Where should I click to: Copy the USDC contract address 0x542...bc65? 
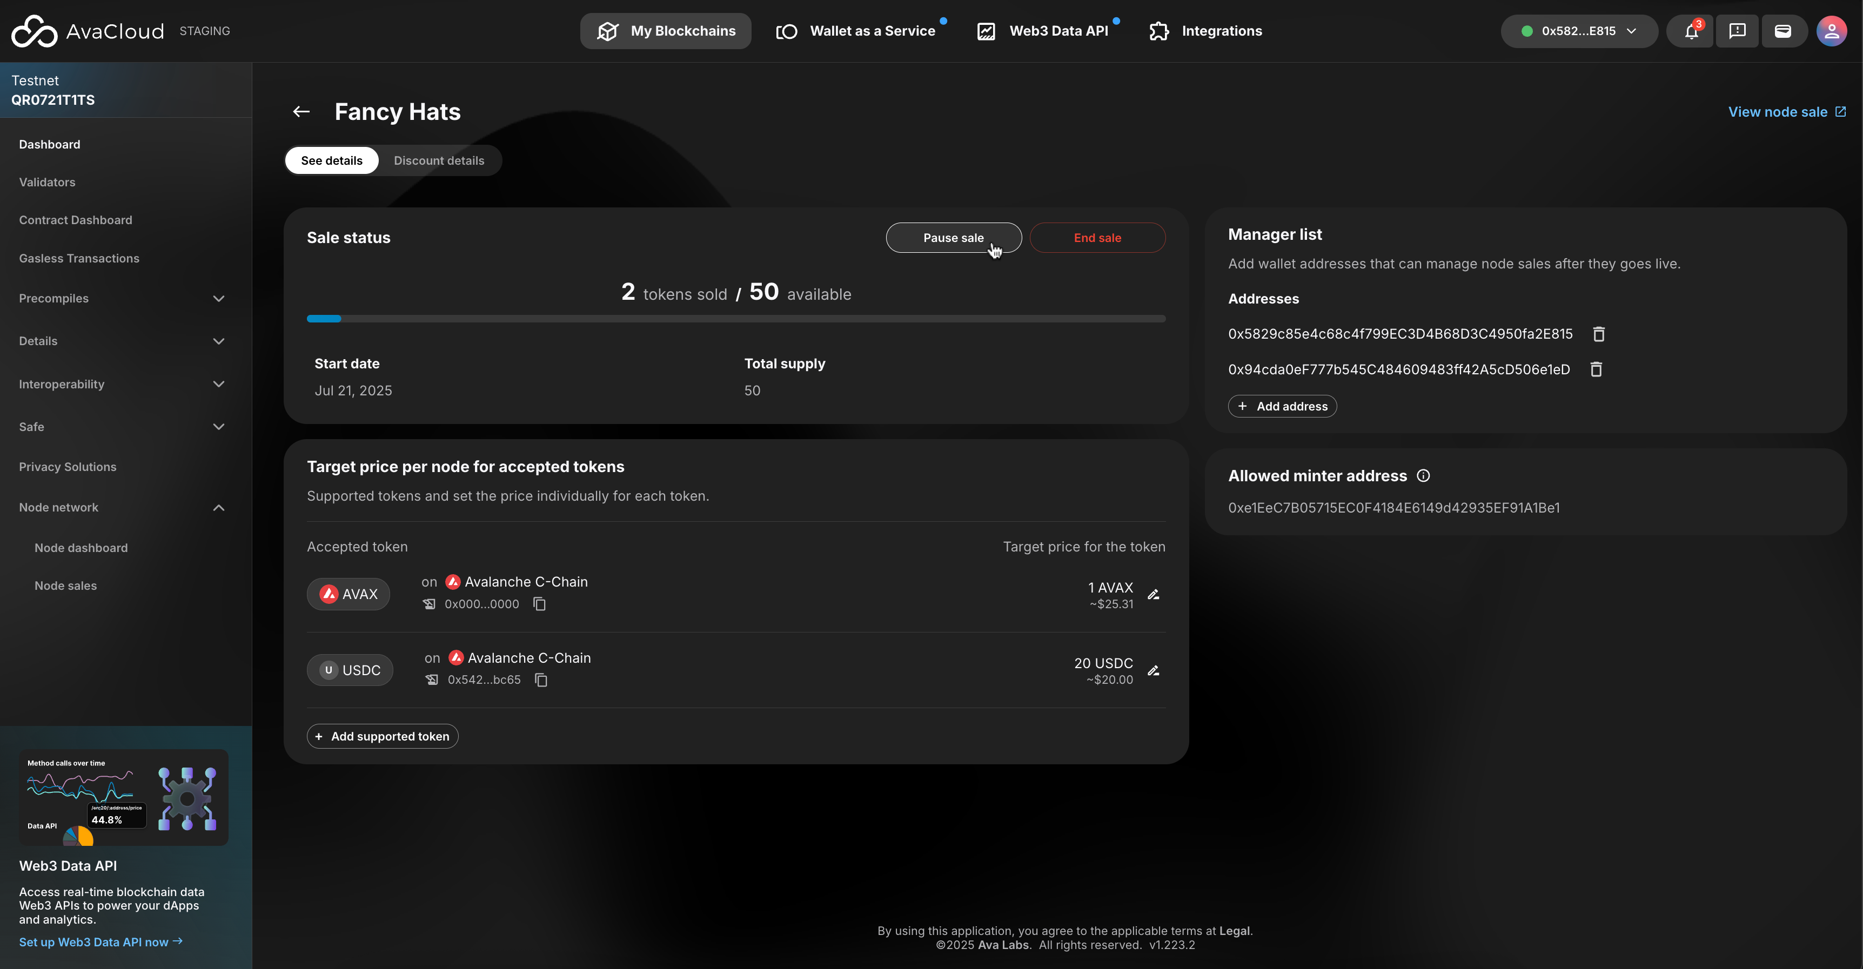541,679
